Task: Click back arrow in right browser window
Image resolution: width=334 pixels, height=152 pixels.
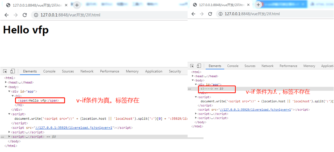Action: [x=193, y=14]
